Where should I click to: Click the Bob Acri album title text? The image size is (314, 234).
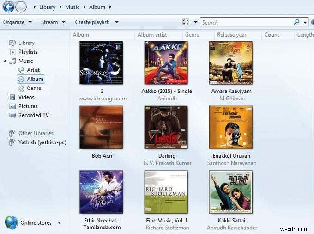click(x=102, y=156)
